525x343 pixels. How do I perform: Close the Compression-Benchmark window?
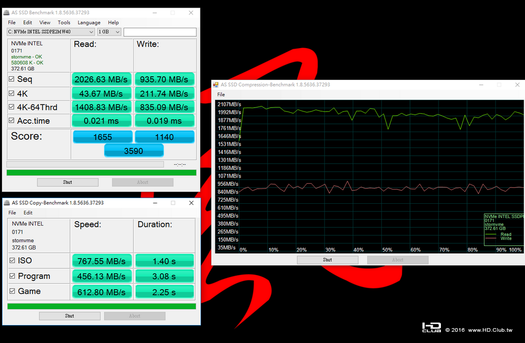517,84
